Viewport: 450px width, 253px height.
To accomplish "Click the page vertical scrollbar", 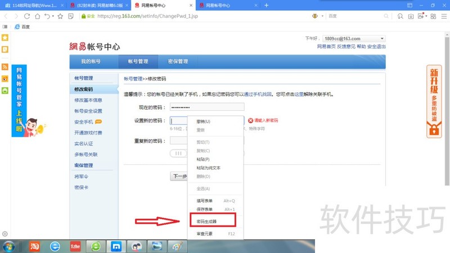I will [447, 110].
